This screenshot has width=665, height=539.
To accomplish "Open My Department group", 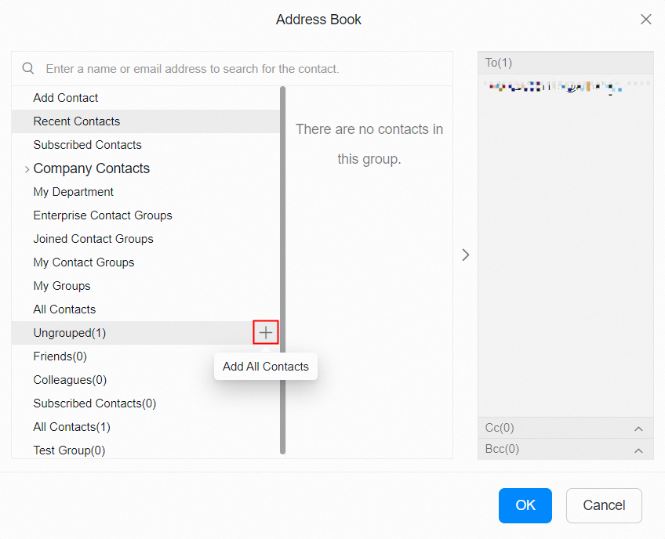I will point(73,192).
